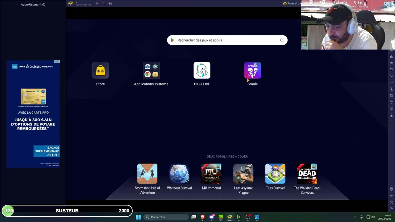Open recent tabs icon in top bar
The height and width of the screenshot is (222, 395).
click(110, 3)
